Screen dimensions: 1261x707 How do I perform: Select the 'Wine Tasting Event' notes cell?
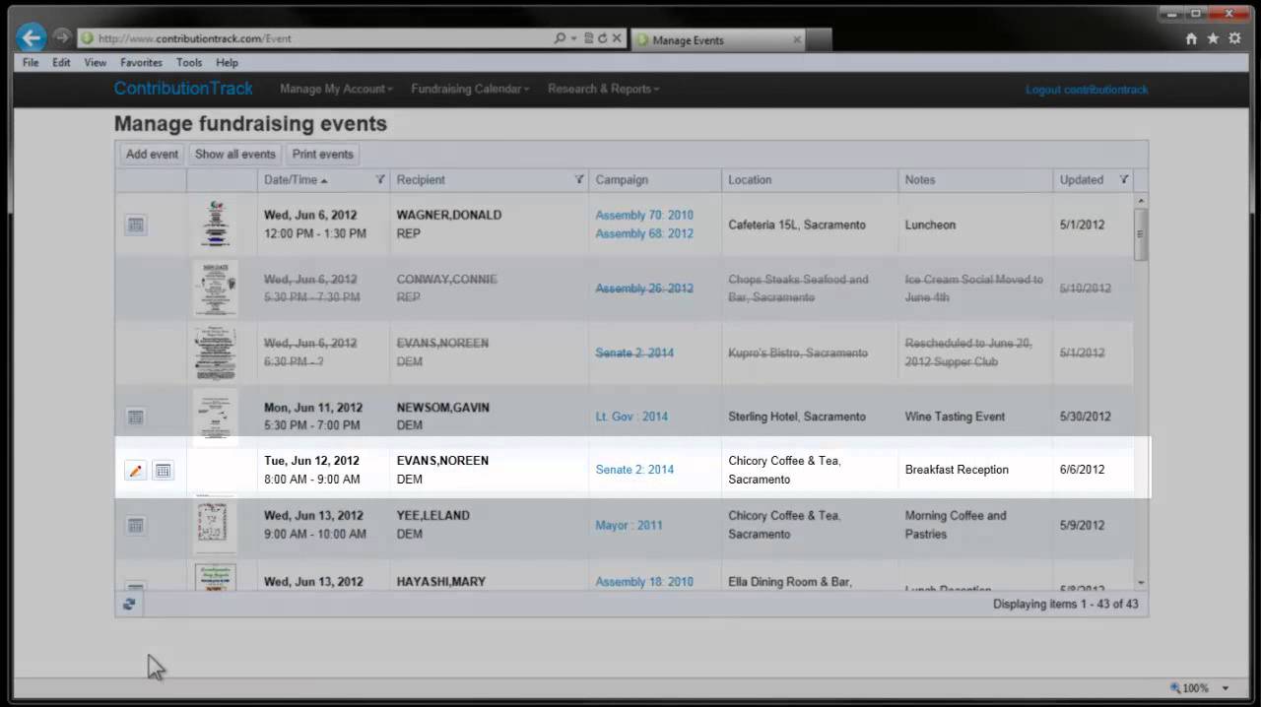coord(975,417)
